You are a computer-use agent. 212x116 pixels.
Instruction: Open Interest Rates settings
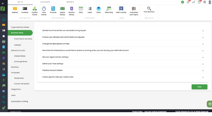pos(20,56)
